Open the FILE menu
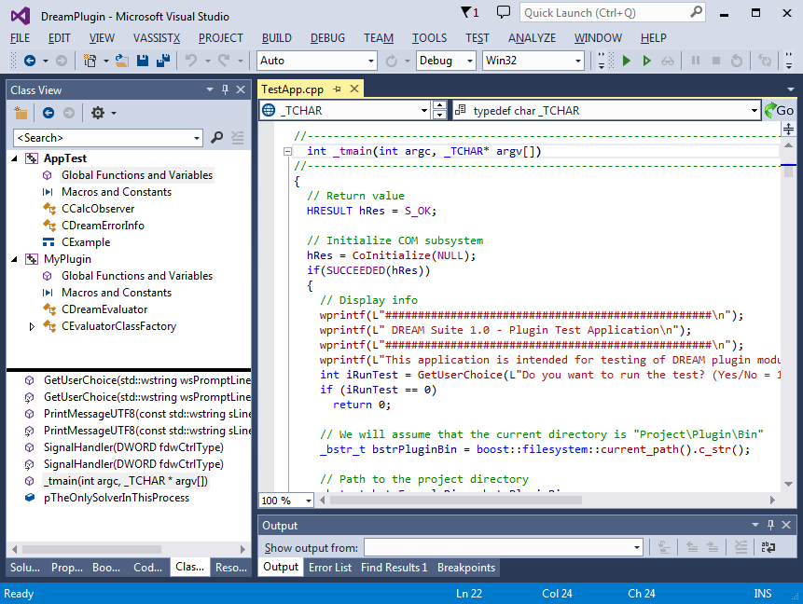The height and width of the screenshot is (604, 803). (x=20, y=38)
